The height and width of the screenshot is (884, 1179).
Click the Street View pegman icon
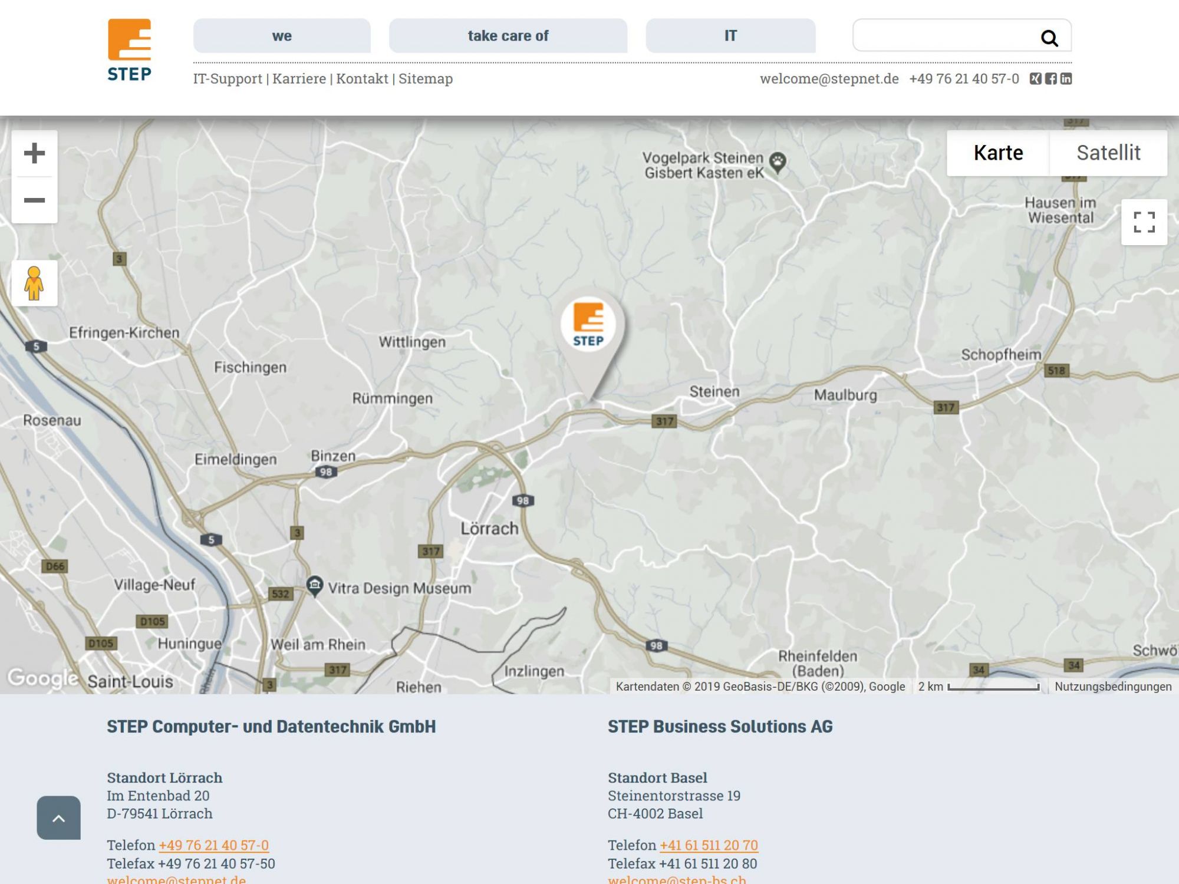point(34,283)
